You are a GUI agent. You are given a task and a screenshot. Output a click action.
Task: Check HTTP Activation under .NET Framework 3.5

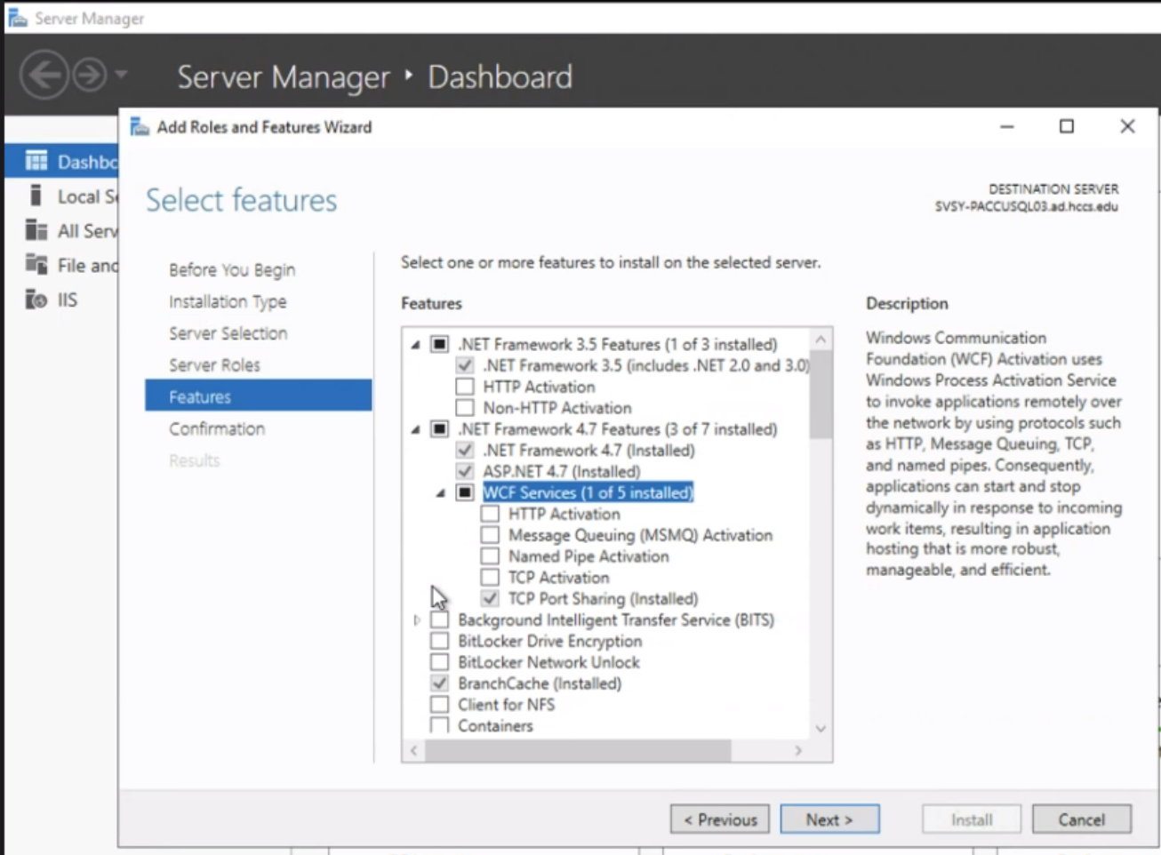coord(465,387)
